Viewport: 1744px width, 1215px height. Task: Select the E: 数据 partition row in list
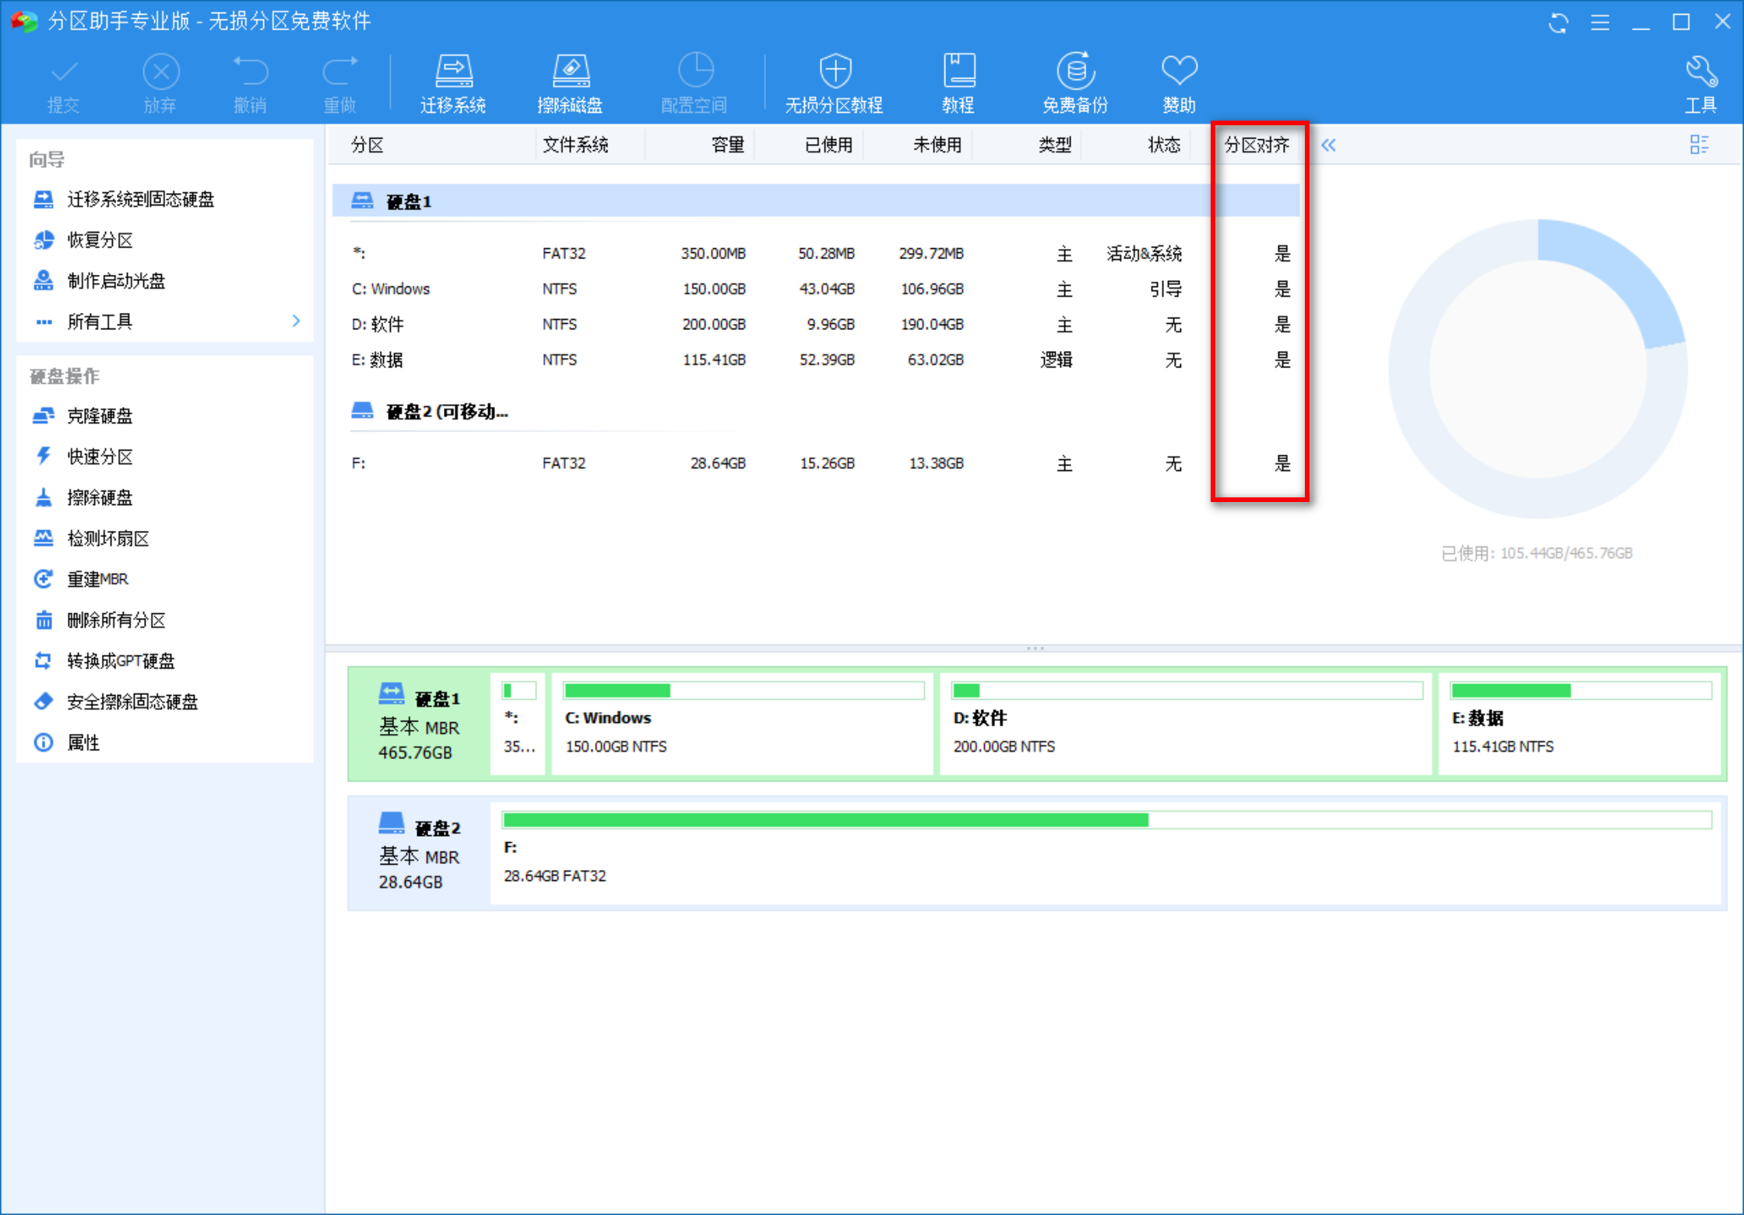tap(815, 360)
